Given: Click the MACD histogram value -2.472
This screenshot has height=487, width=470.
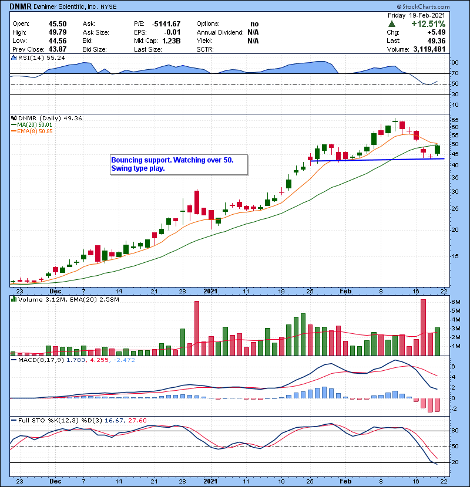Looking at the screenshot, I should tap(124, 360).
